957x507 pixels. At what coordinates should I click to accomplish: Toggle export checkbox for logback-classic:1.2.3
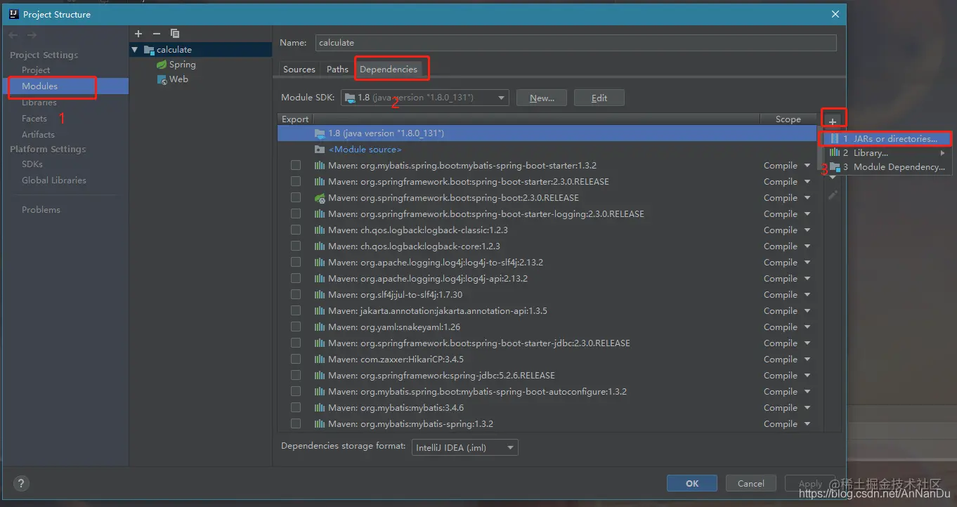[x=296, y=230]
